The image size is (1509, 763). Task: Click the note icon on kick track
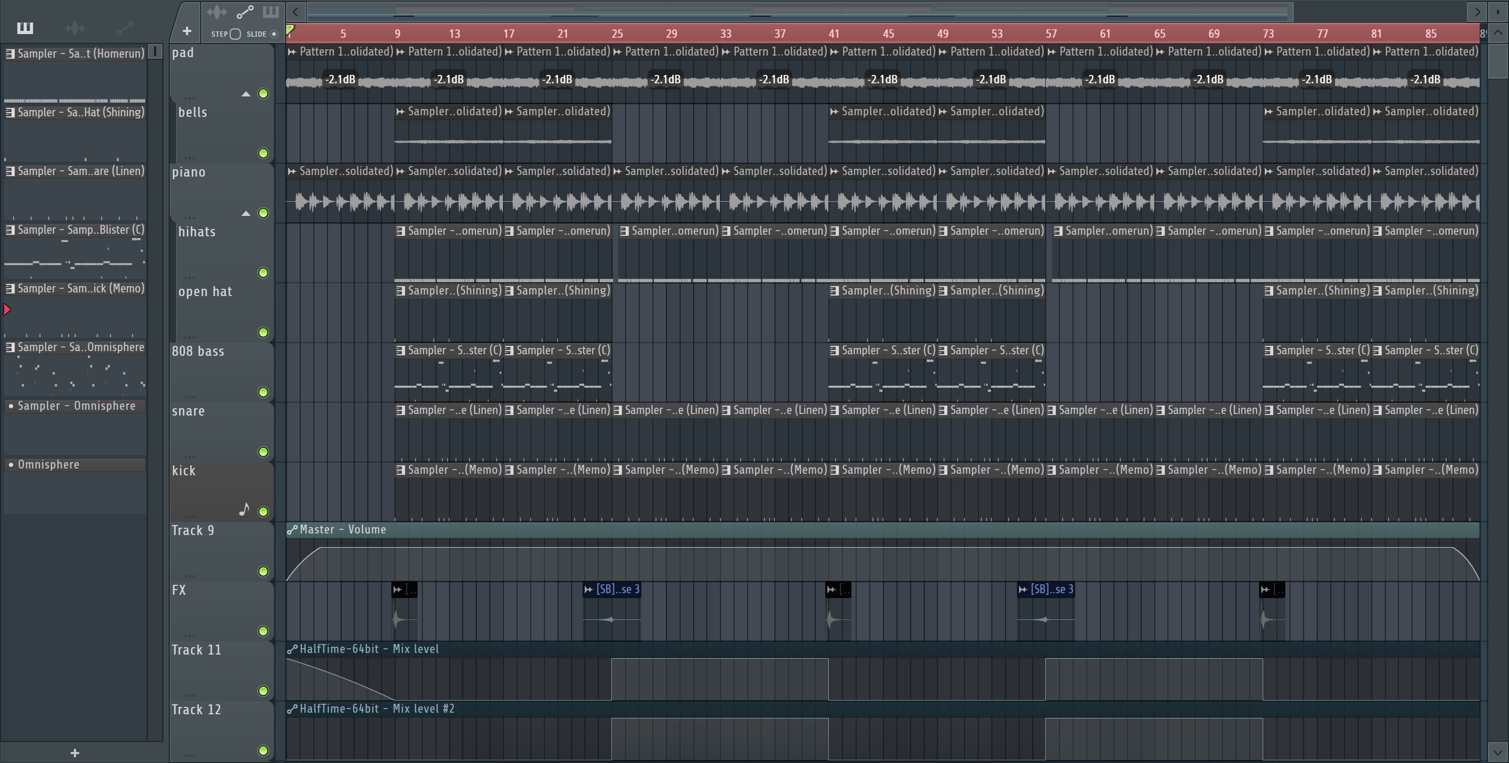pyautogui.click(x=244, y=509)
